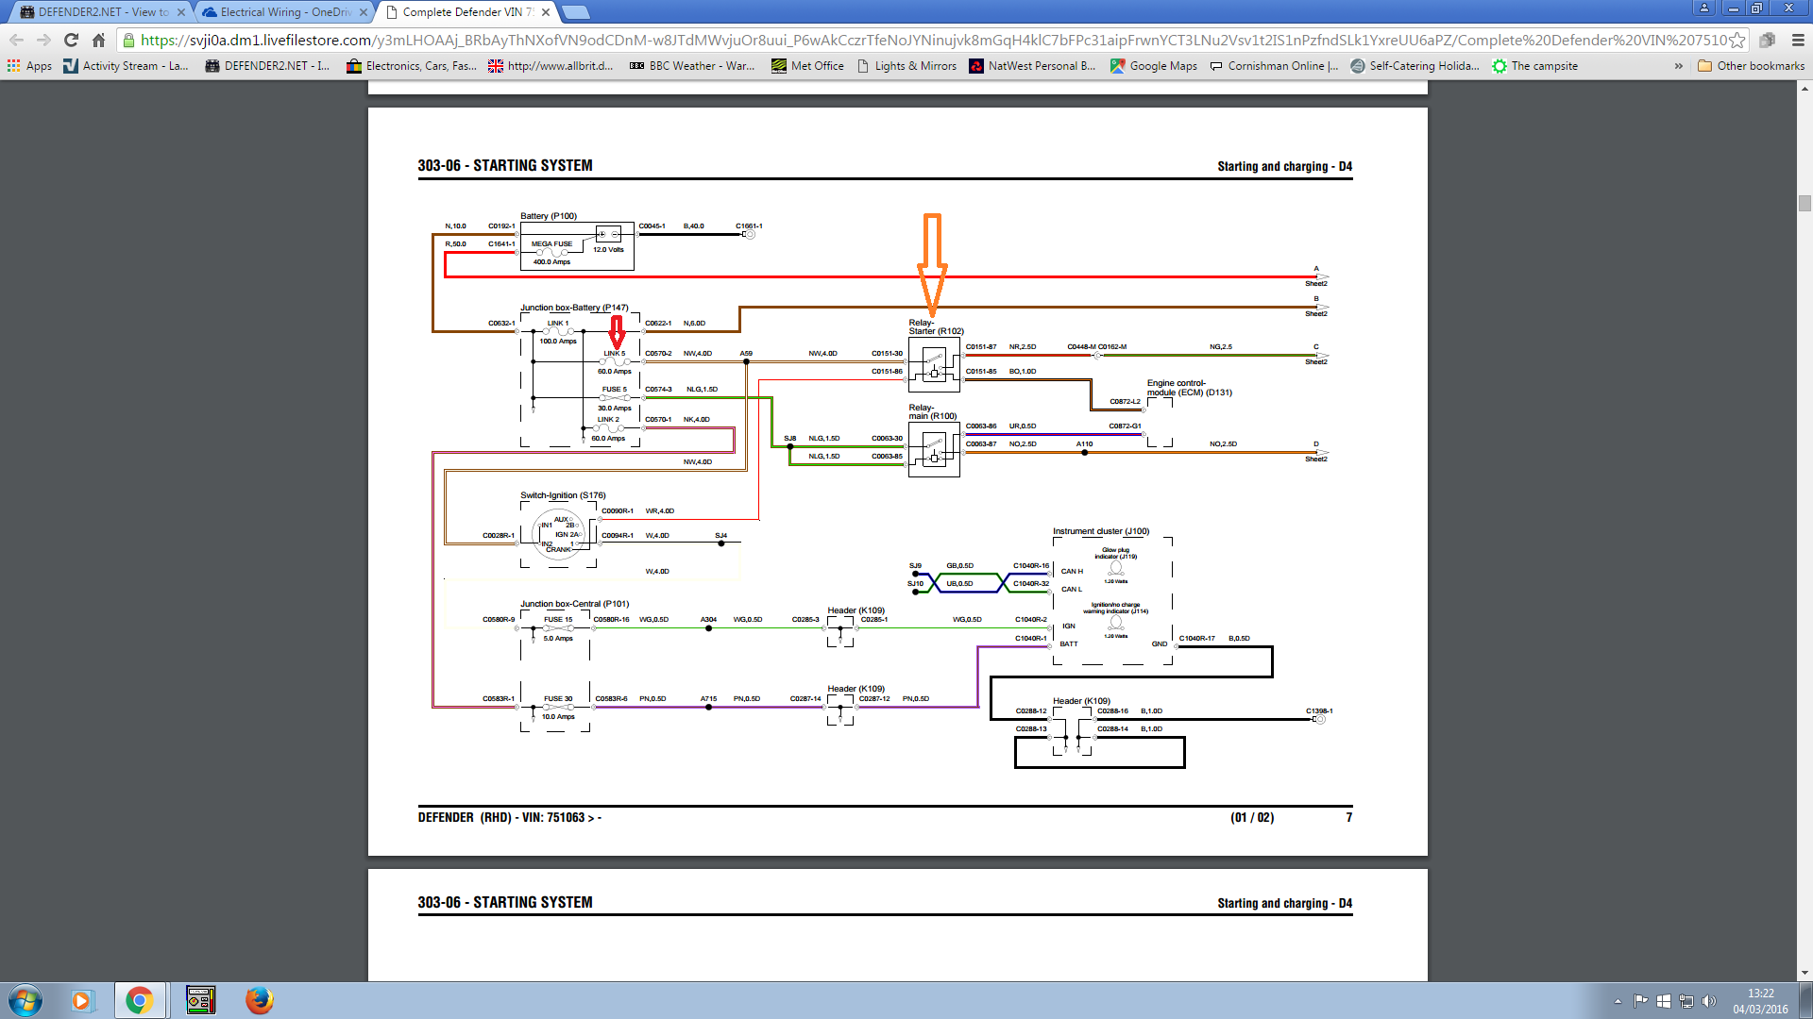Click the extension icon beside the bookmark star

click(1767, 41)
